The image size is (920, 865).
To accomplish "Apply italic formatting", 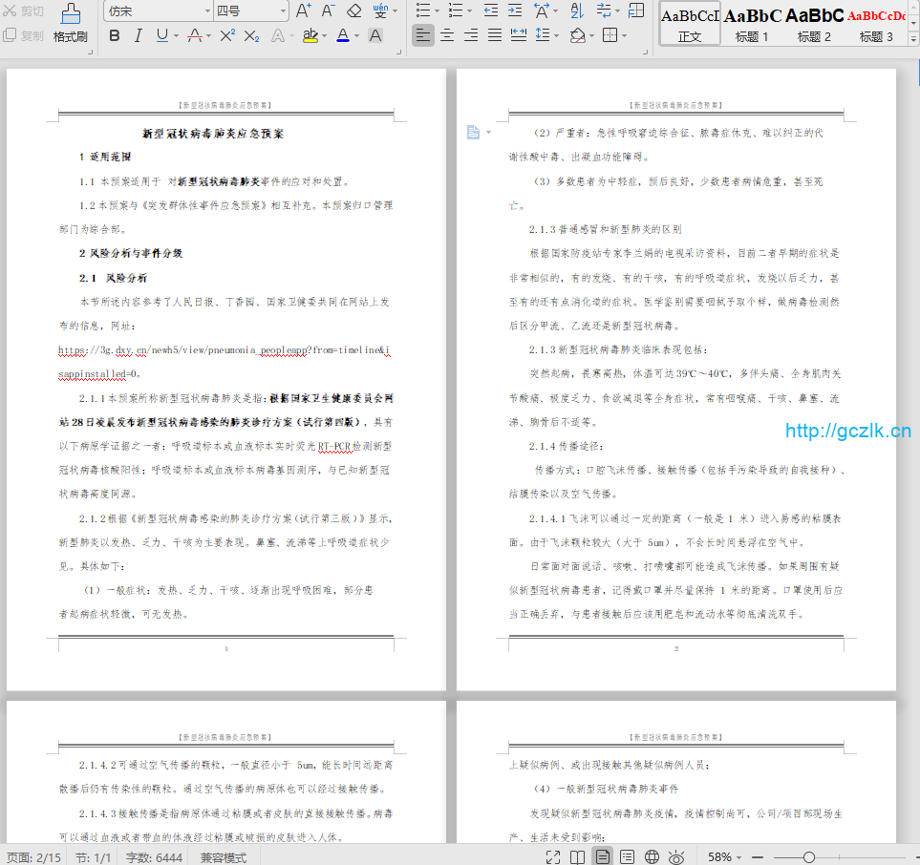I will [x=138, y=34].
